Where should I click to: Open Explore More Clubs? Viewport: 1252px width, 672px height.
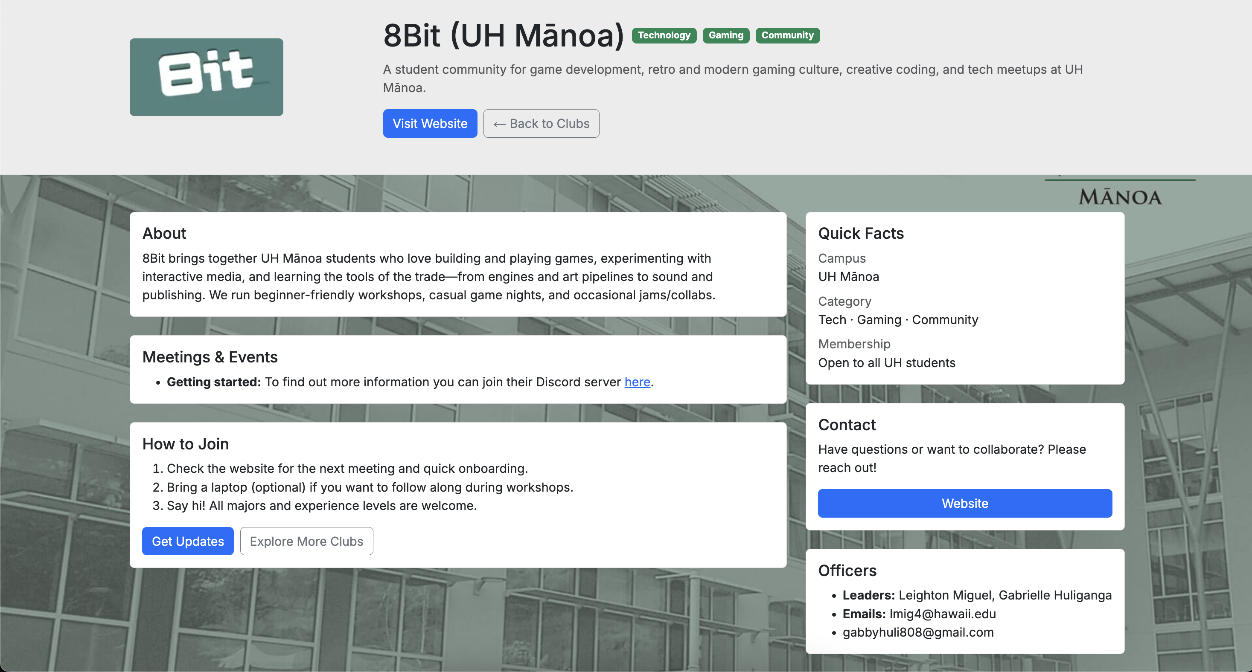306,541
